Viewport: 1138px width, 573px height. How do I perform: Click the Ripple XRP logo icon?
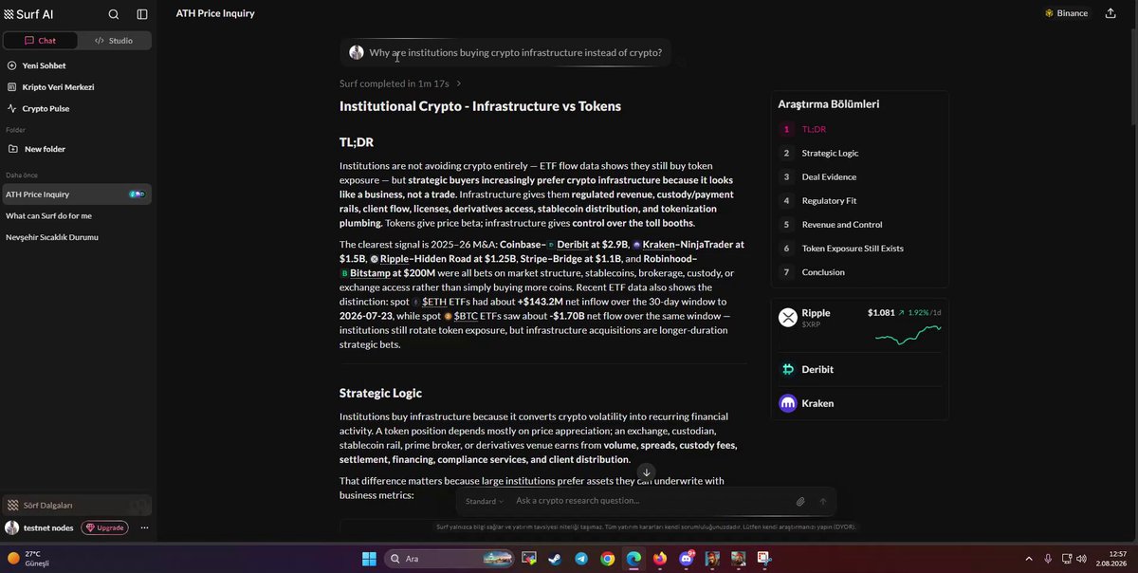788,318
